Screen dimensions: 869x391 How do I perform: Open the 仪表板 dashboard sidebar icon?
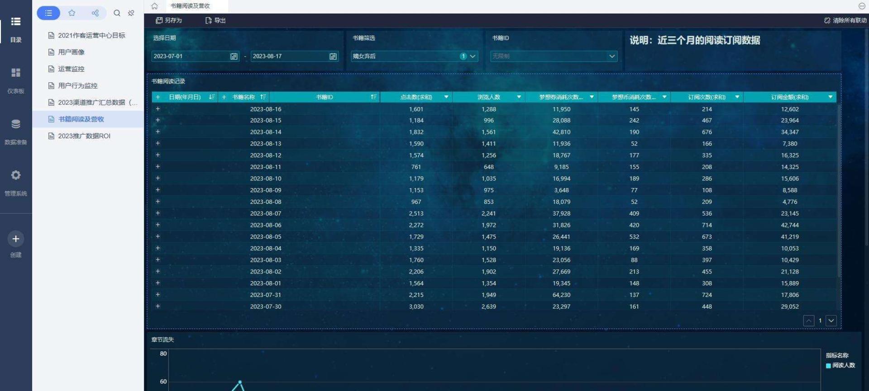pyautogui.click(x=16, y=73)
